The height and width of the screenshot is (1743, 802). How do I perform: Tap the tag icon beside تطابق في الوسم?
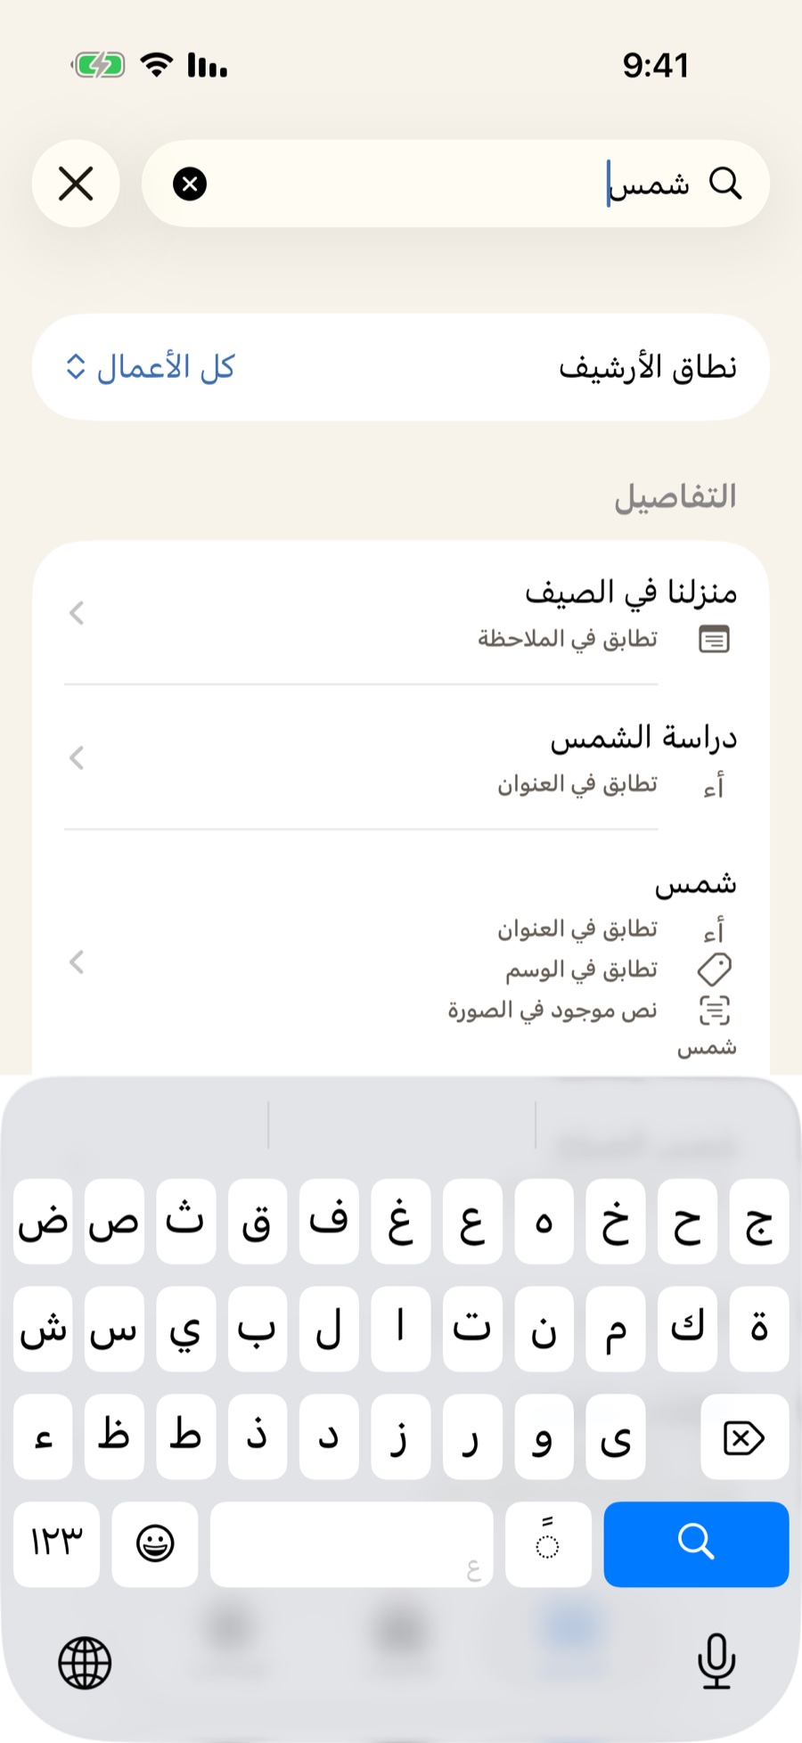click(714, 970)
